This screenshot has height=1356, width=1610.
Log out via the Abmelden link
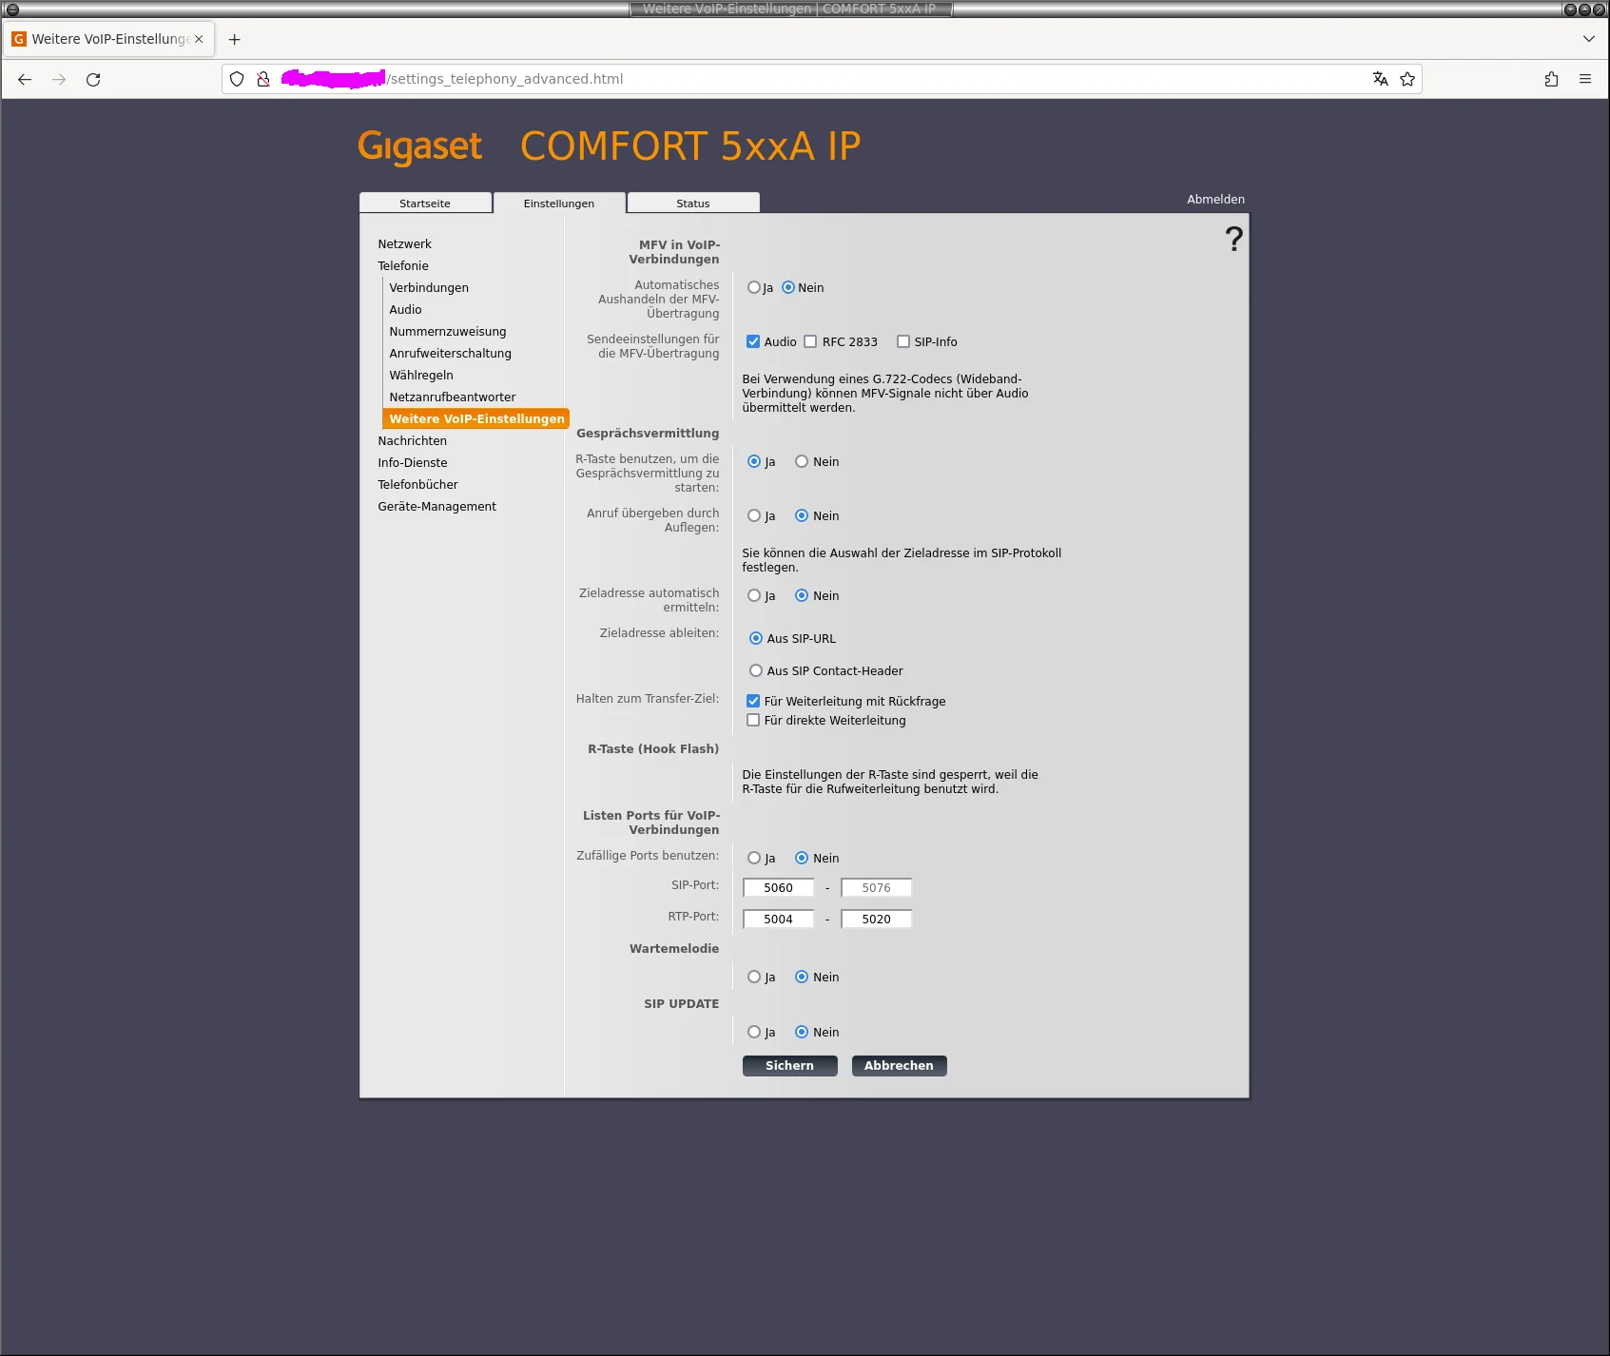tap(1215, 200)
